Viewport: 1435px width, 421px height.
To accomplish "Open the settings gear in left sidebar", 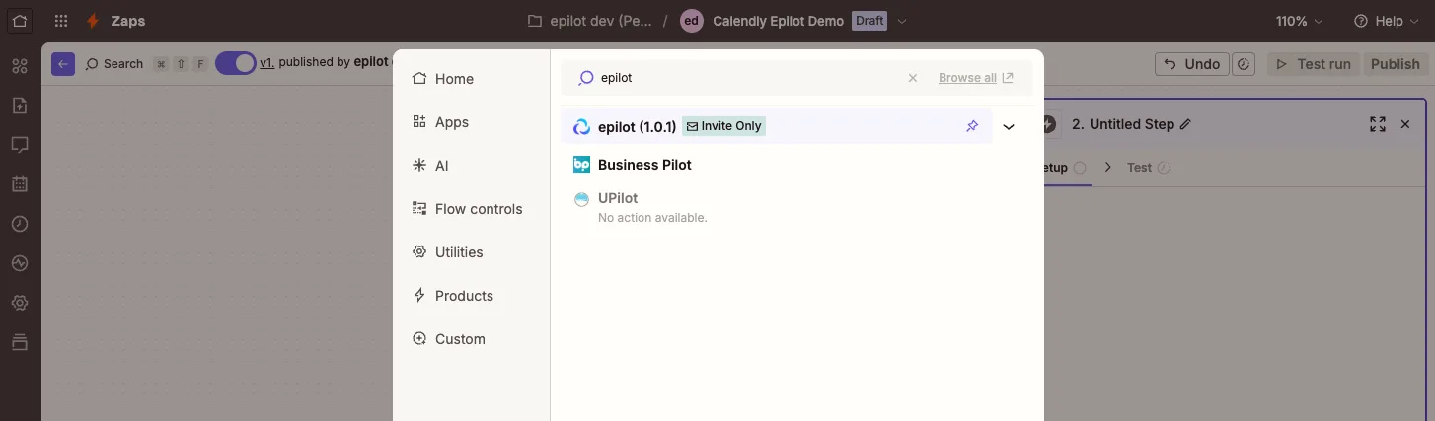I will click(20, 303).
